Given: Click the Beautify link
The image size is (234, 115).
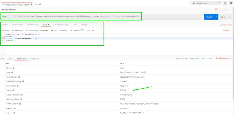Looking at the screenshot, I should [x=227, y=30].
